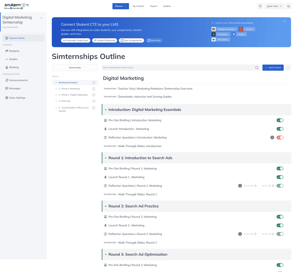Click Automatic Grade Sync pill

76,40
